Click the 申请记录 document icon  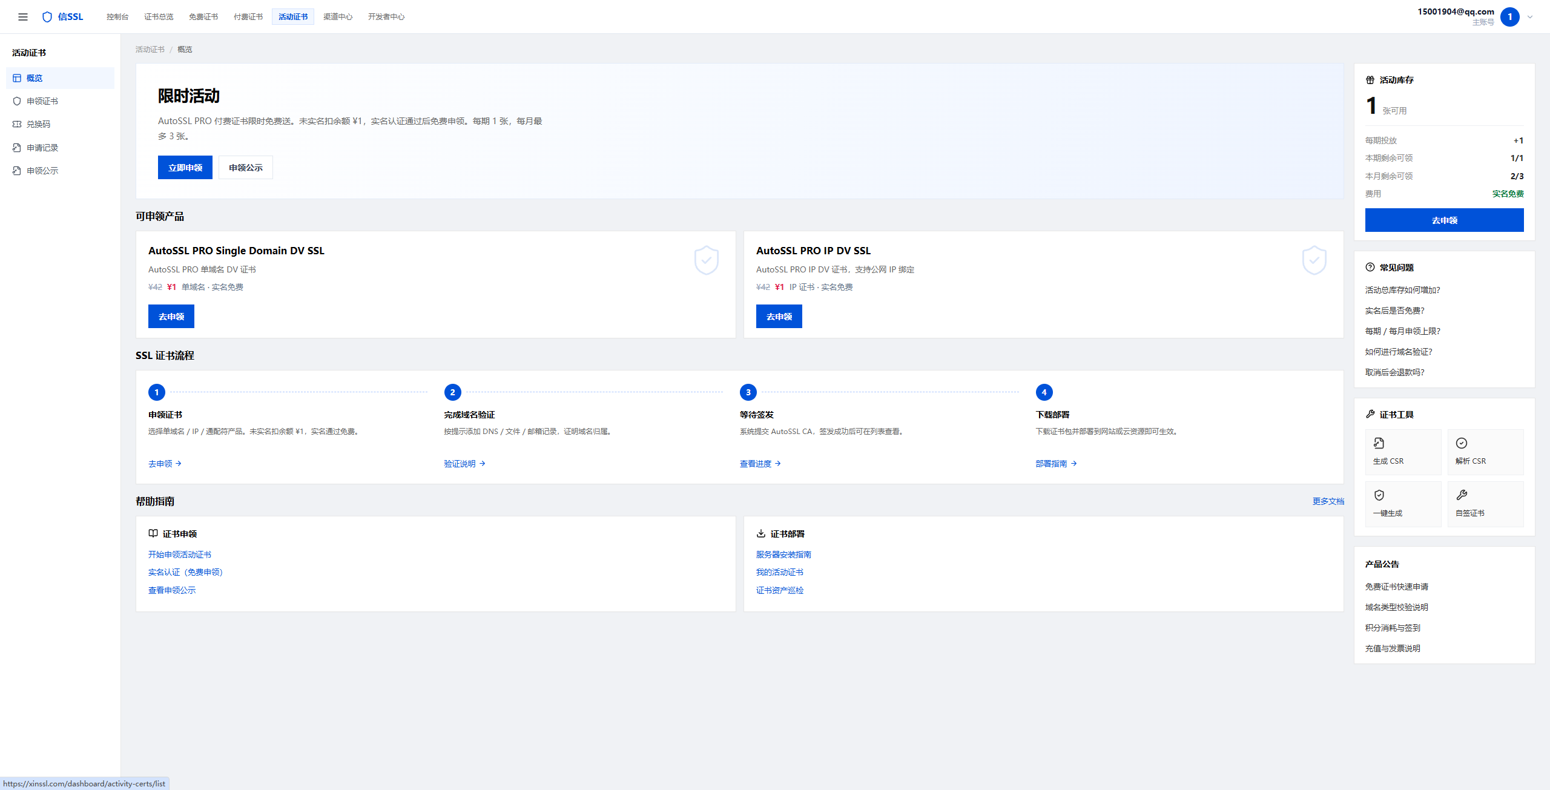pos(17,148)
